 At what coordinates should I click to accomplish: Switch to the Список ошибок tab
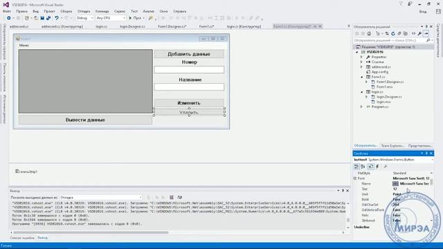[x=22, y=238]
